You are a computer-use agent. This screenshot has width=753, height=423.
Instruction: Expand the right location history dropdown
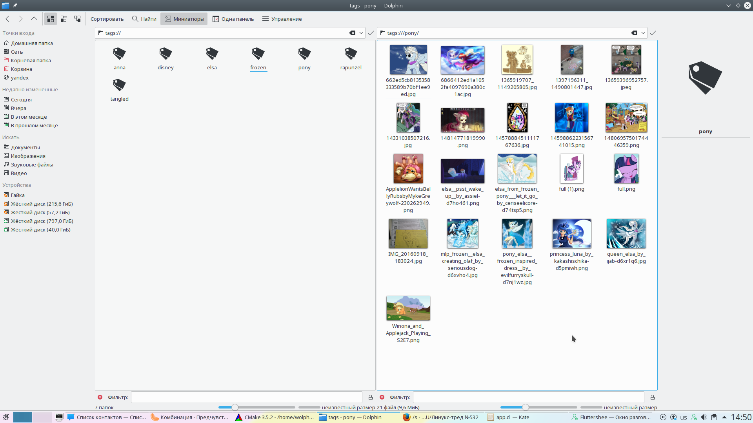tap(643, 33)
